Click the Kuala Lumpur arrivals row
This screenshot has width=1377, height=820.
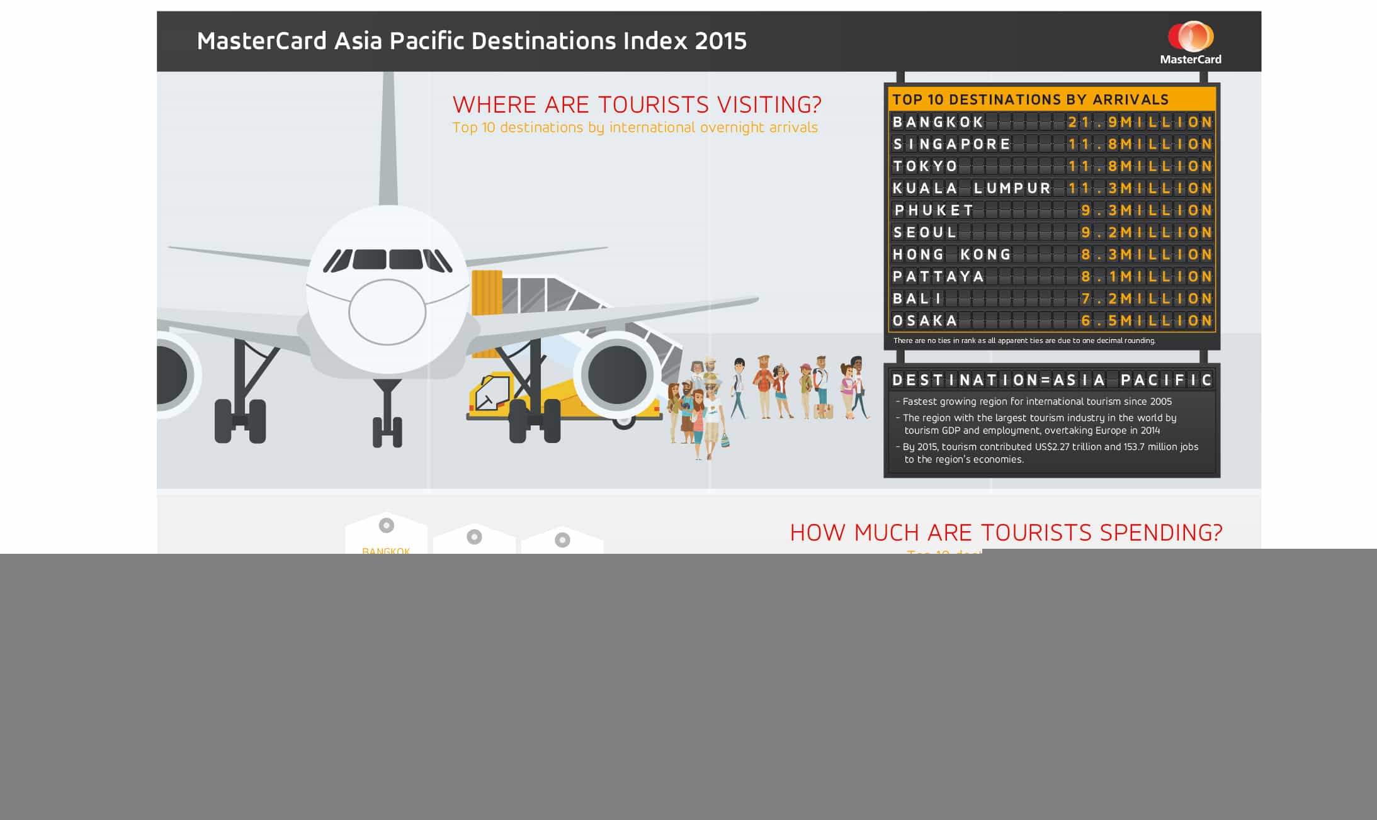(x=1051, y=188)
